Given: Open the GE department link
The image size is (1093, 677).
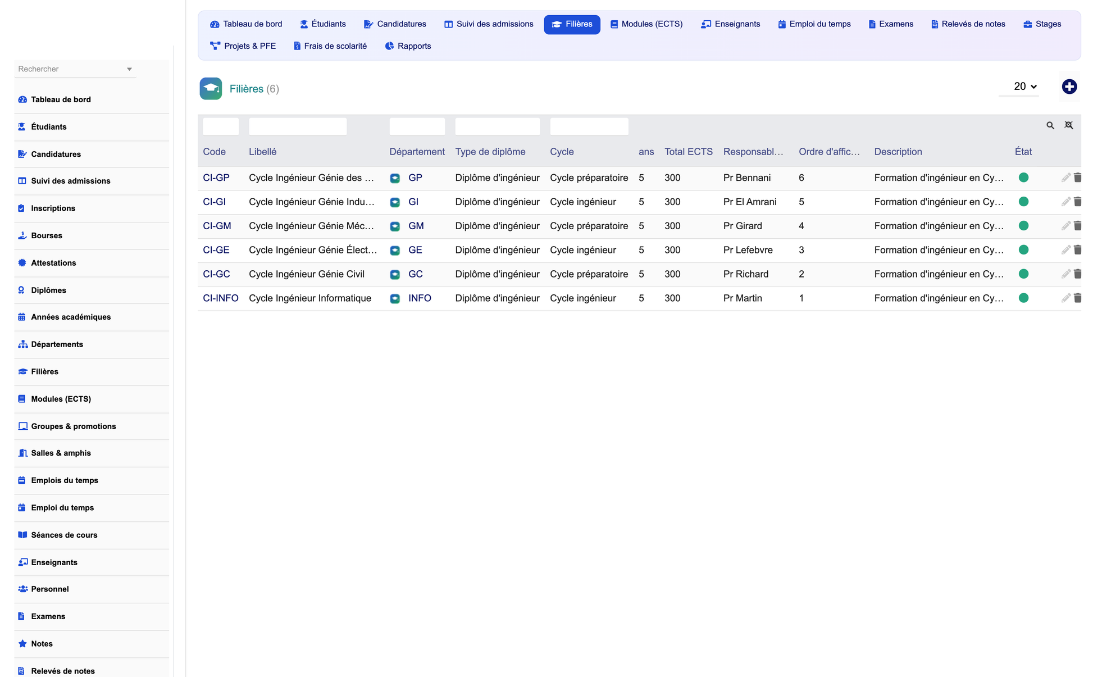Looking at the screenshot, I should tap(415, 250).
